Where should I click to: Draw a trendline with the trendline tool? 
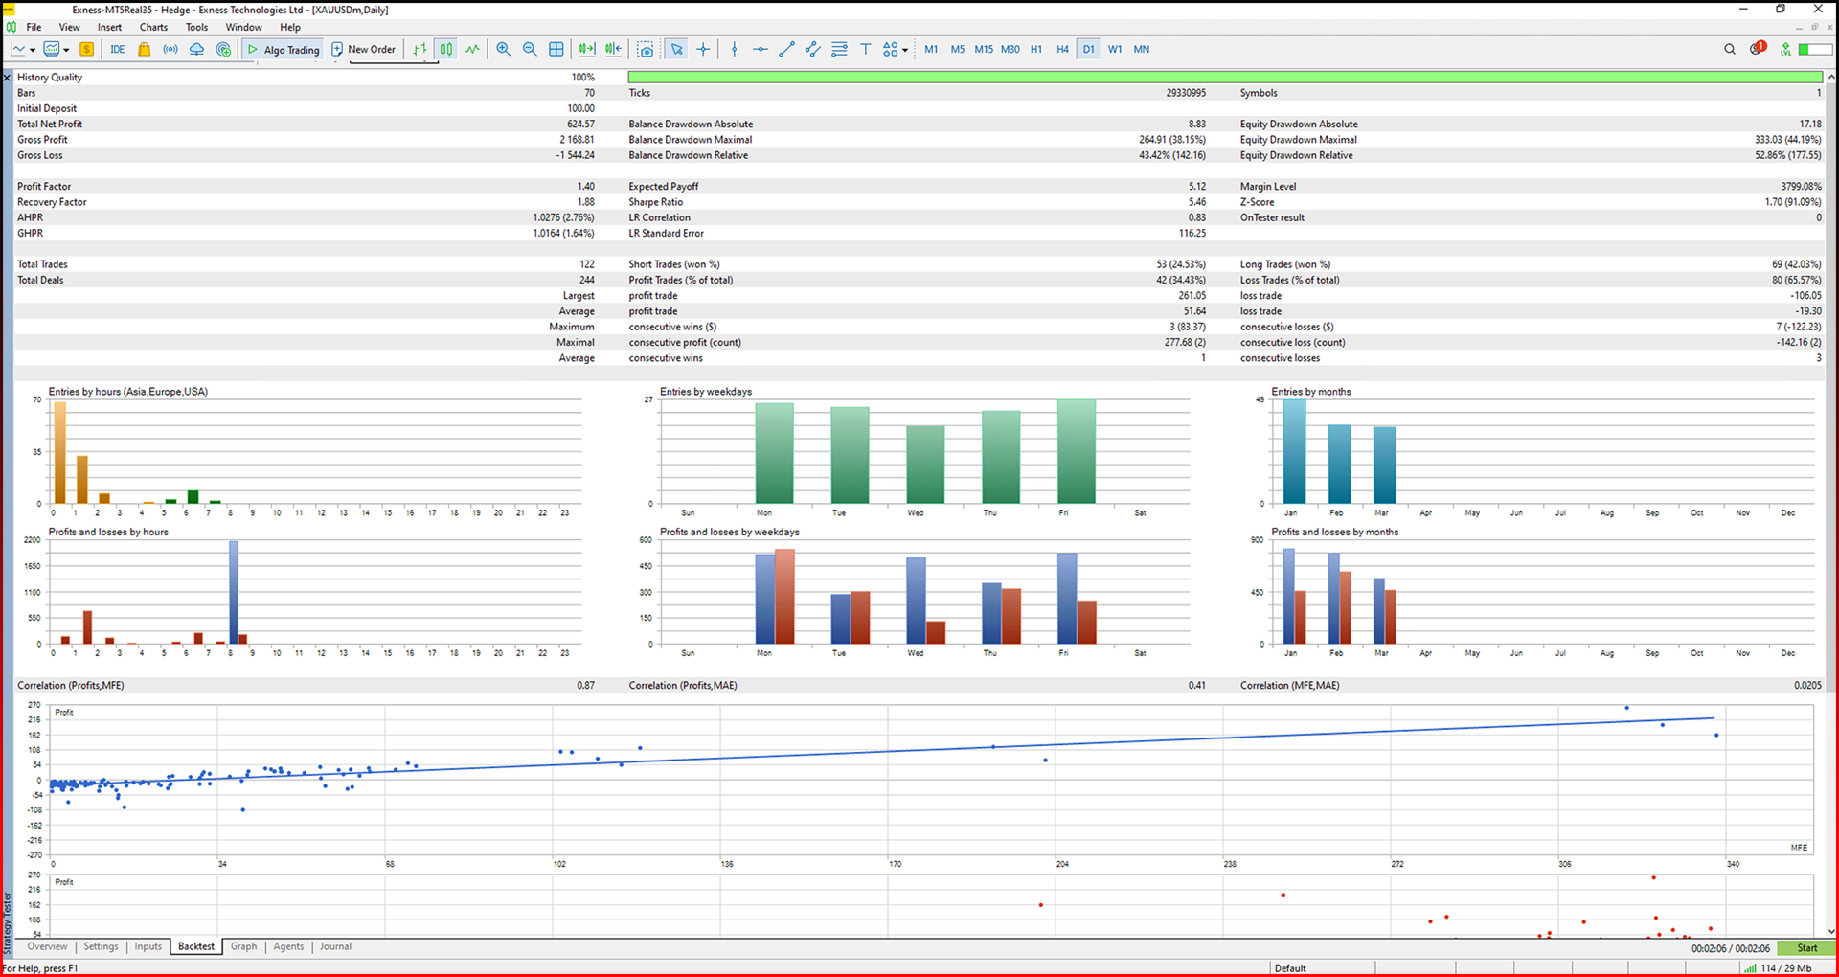(x=786, y=50)
